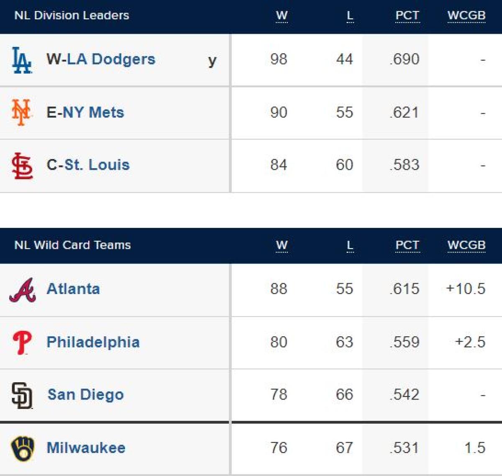The width and height of the screenshot is (502, 476).
Task: Click the NY Mets team logo
Action: coord(21,112)
